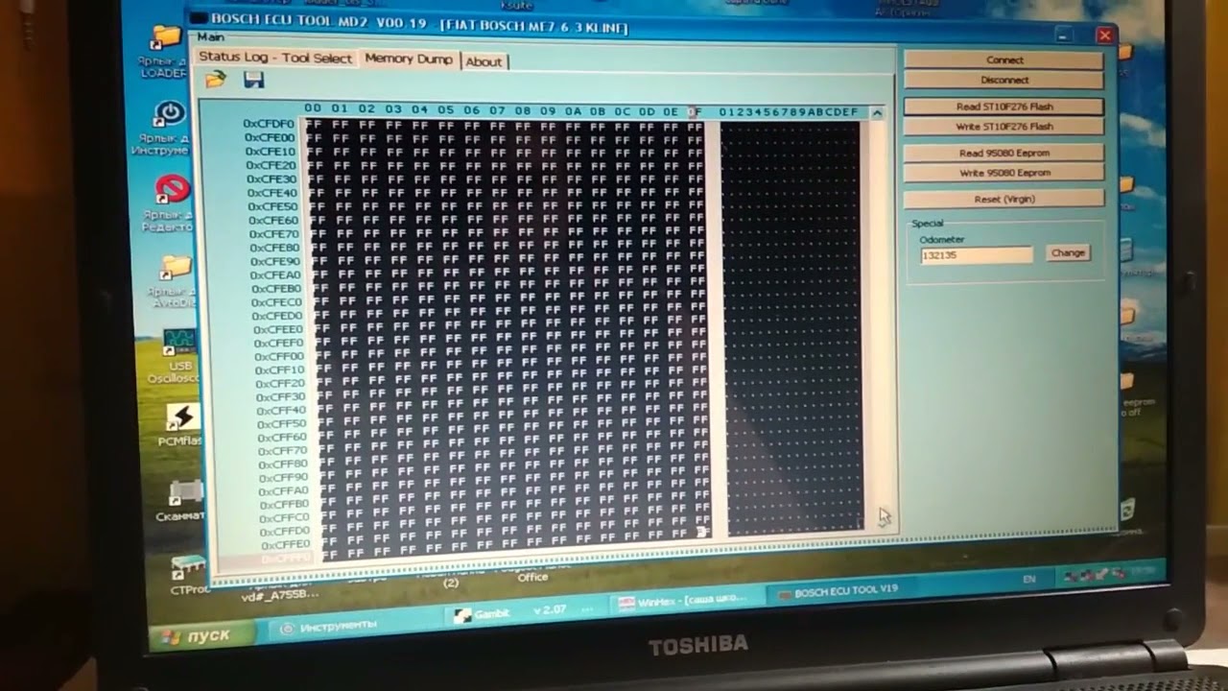Launch USB Oscilloscope desktop icon
The width and height of the screenshot is (1228, 691).
coord(177,356)
